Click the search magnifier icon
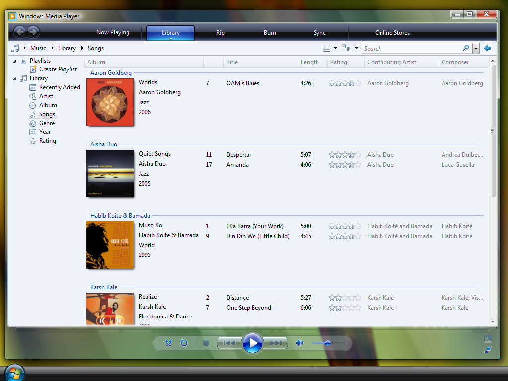 coord(466,48)
